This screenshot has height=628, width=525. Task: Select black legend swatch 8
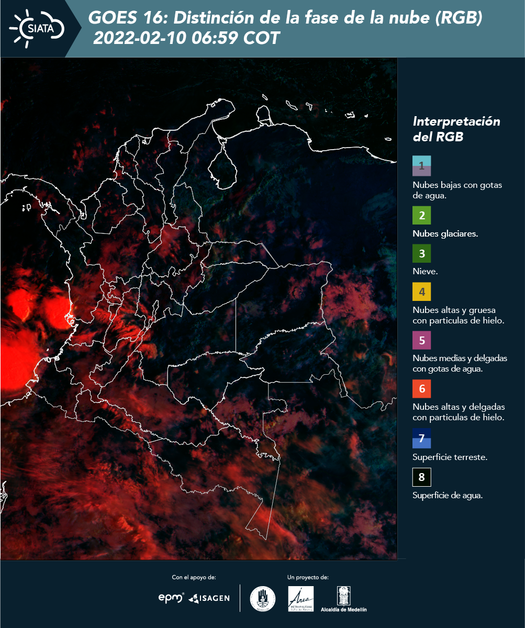tap(421, 477)
